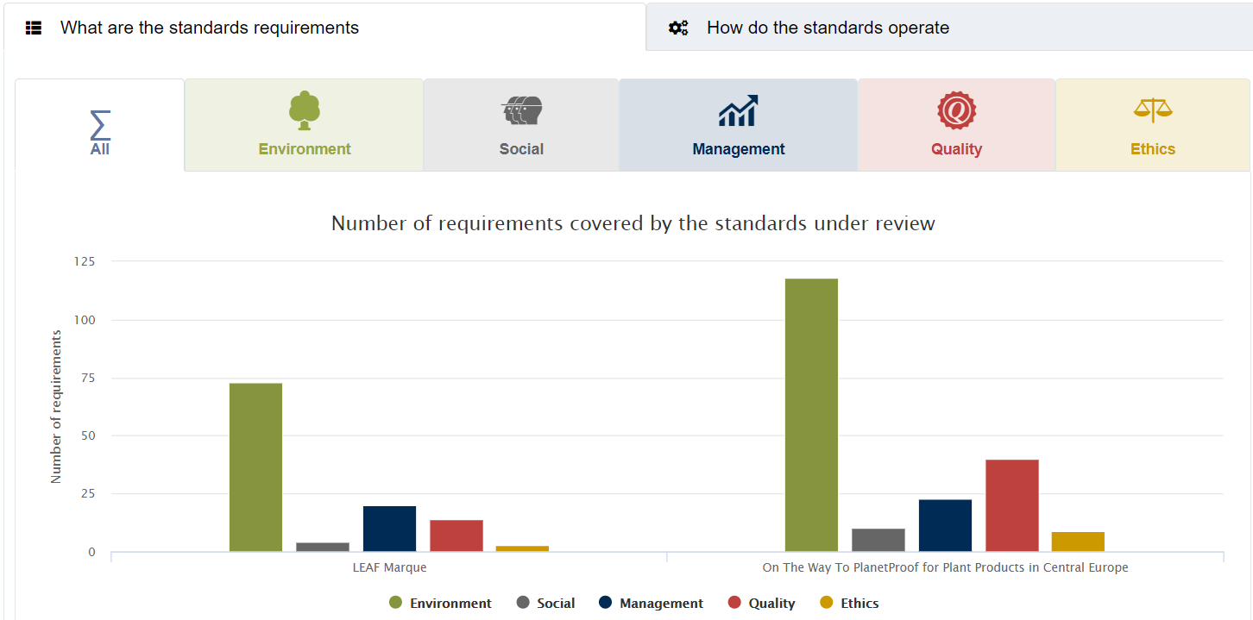Click the On The Way To PlanetProof label
1253x620 pixels.
[x=945, y=568]
